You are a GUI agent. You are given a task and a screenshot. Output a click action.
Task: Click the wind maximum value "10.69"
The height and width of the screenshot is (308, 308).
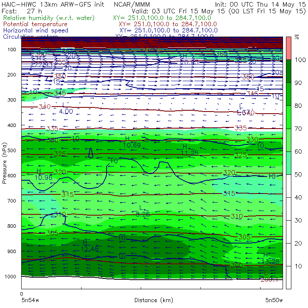point(132,145)
